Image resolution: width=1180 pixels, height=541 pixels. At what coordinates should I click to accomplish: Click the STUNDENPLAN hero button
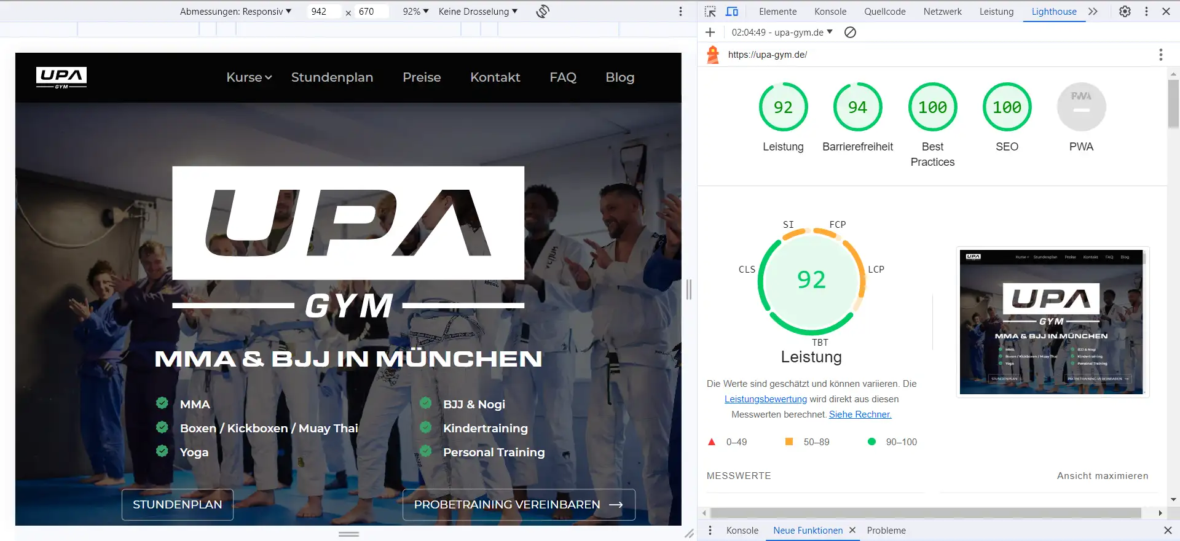(x=178, y=505)
